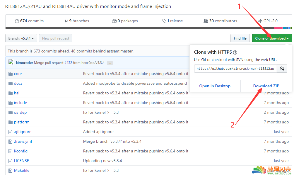
Task: Click the commits history clock icon
Action: (x=17, y=21)
